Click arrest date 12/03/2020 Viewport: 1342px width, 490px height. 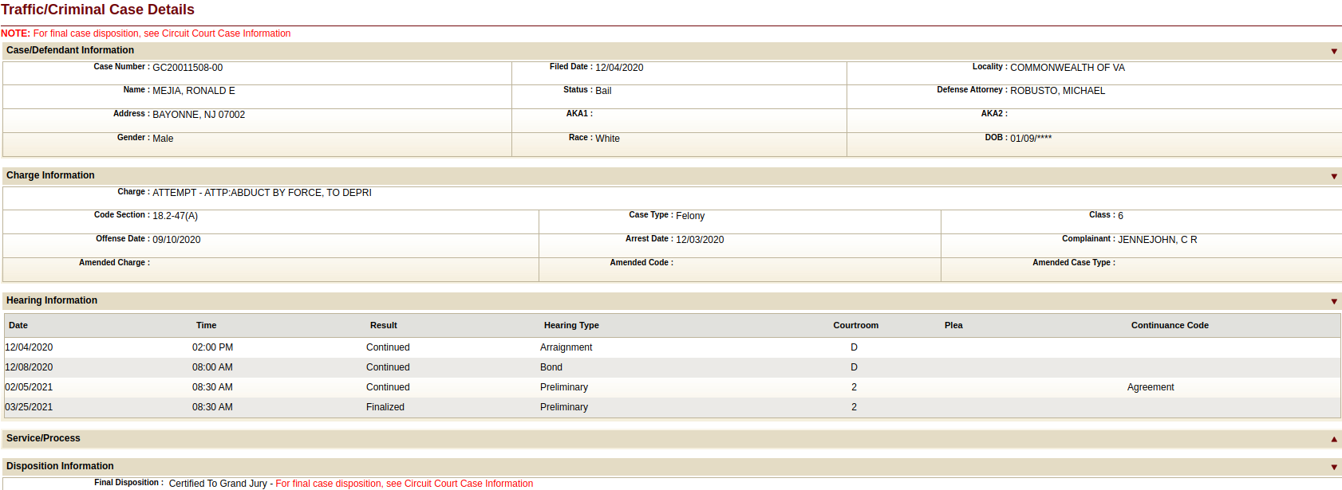(x=700, y=240)
